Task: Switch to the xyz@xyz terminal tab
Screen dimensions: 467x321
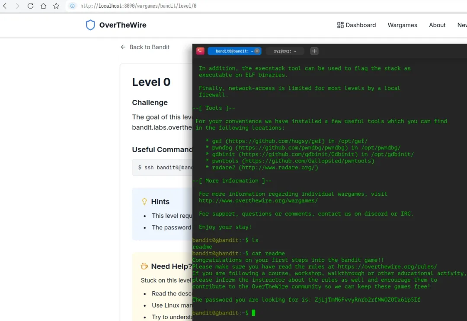Action: 285,51
